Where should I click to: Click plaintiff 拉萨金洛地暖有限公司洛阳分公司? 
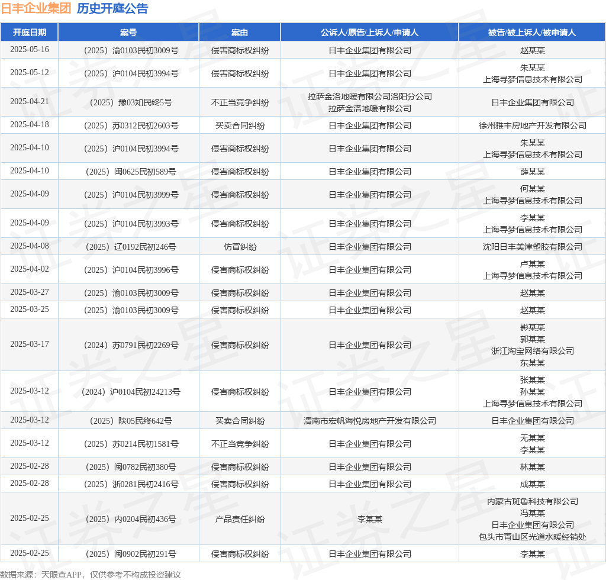tap(369, 96)
